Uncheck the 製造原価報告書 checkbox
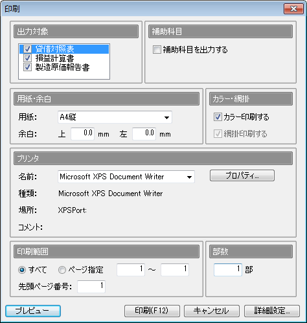 (27, 67)
